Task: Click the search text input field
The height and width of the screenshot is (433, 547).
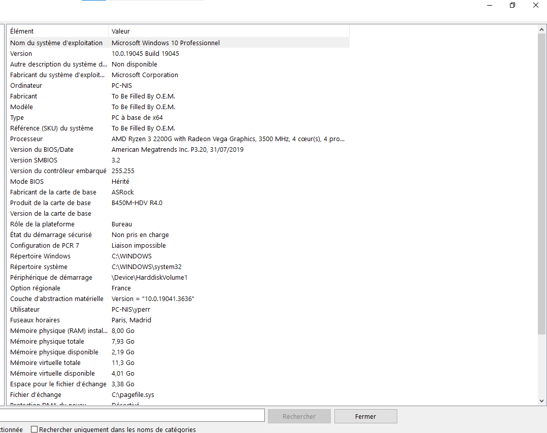Action: click(132, 416)
